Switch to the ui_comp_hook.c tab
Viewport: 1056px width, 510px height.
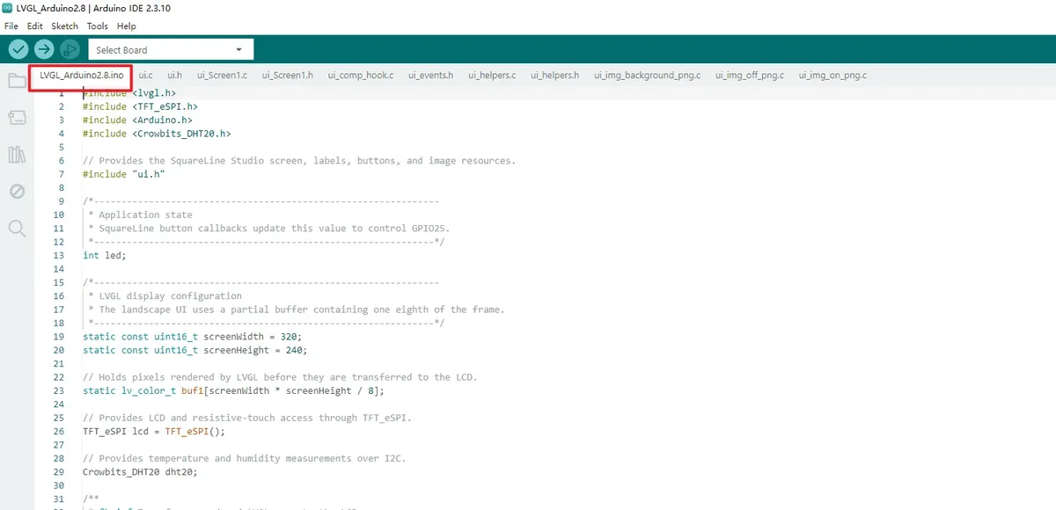[361, 76]
